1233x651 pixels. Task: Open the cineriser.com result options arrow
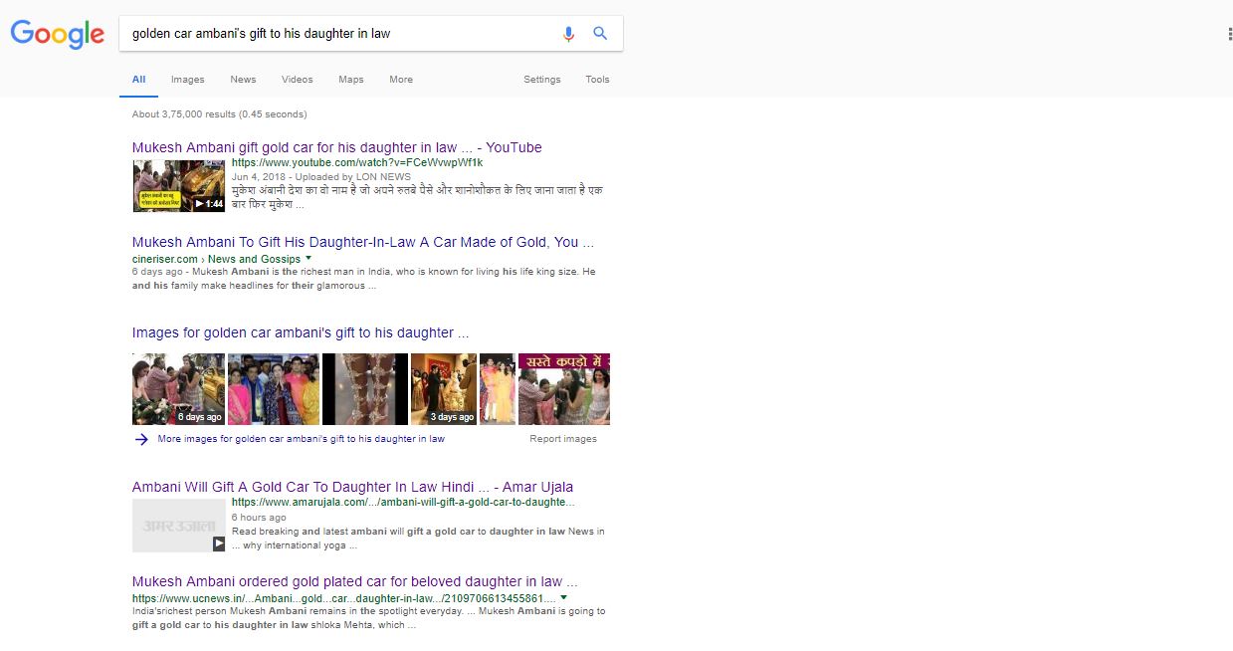[308, 259]
